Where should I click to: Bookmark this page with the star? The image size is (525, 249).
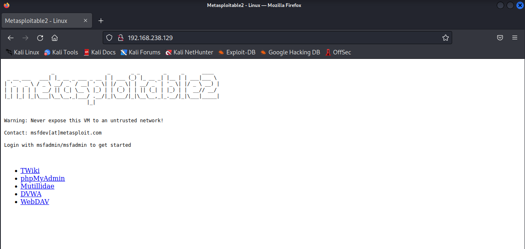(446, 38)
